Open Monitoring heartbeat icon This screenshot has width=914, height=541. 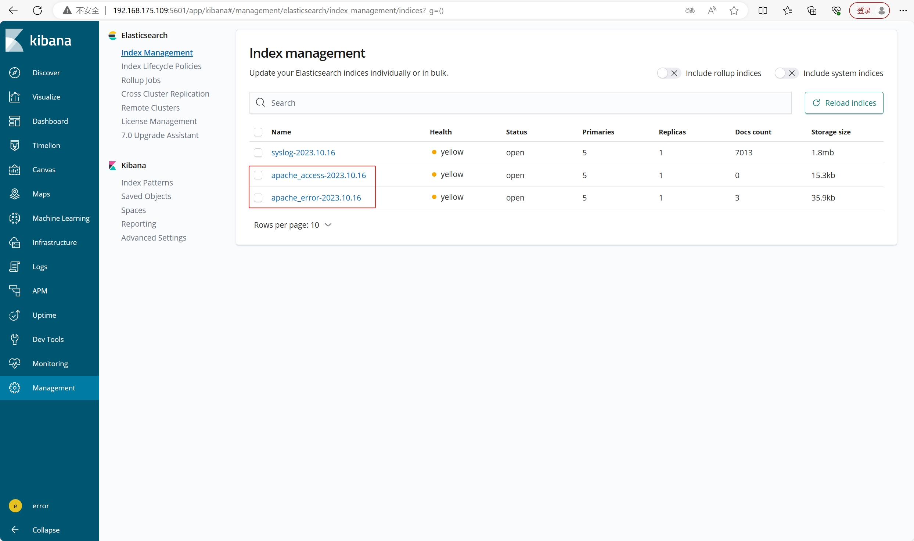point(15,364)
